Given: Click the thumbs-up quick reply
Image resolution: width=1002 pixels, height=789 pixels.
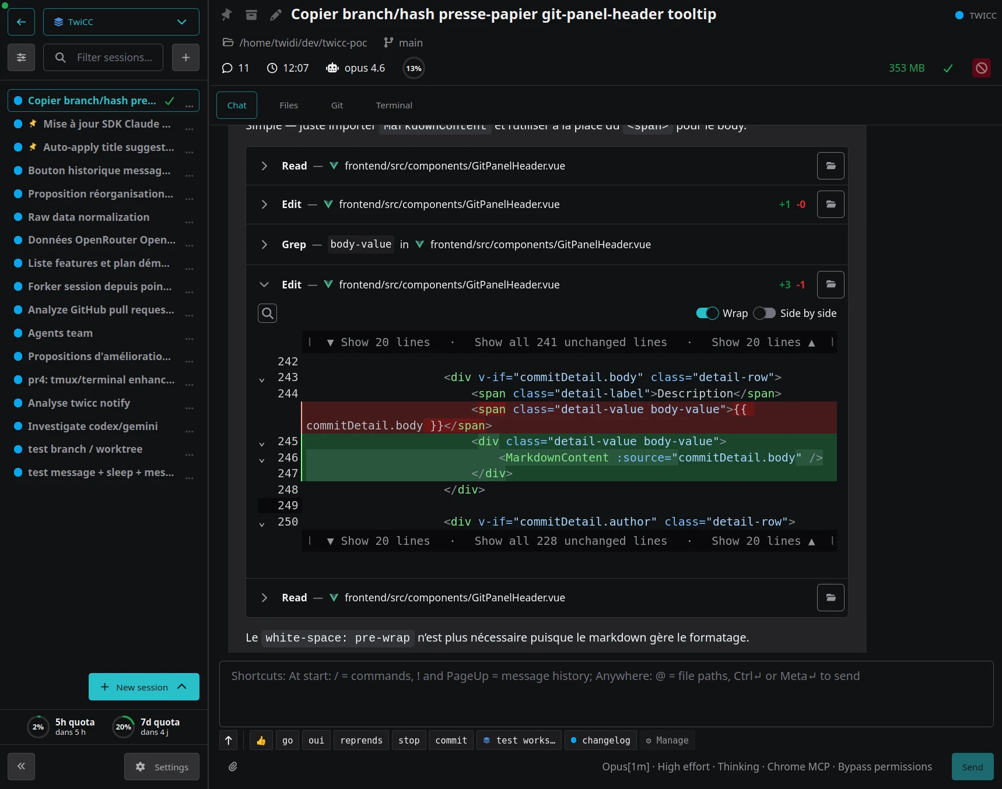Looking at the screenshot, I should (x=261, y=740).
